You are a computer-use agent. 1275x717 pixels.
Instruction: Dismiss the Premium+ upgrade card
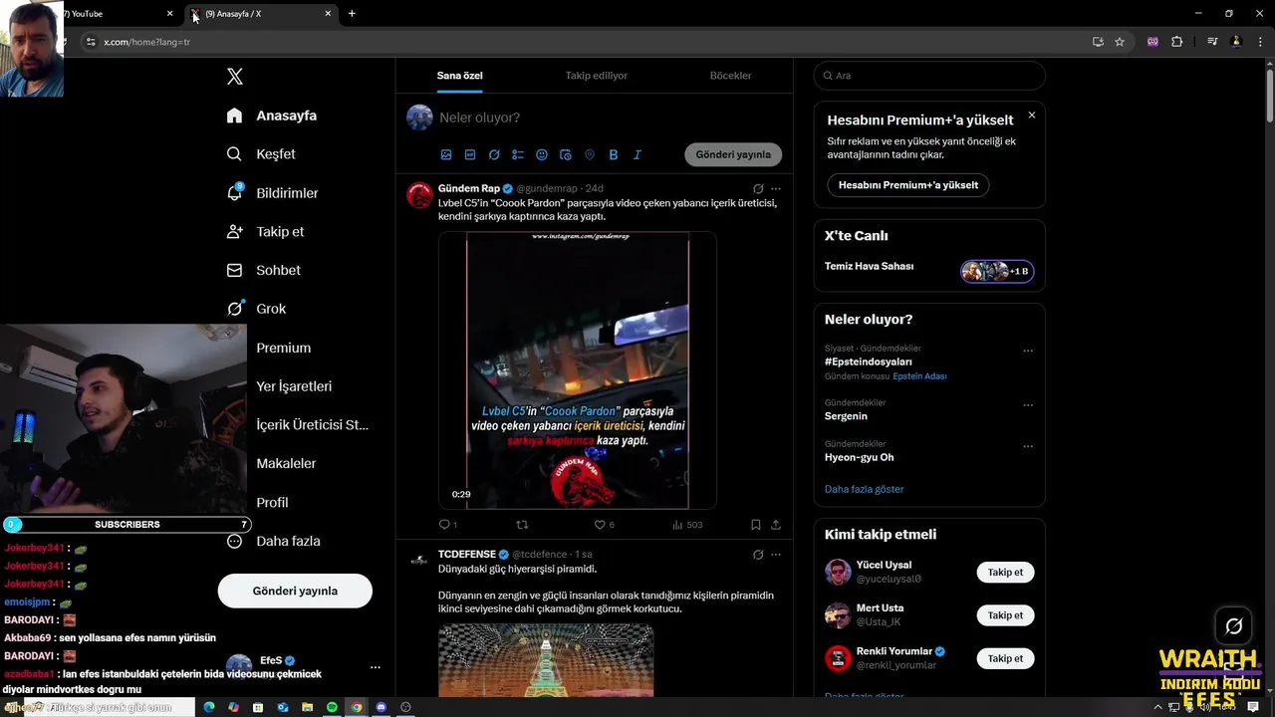[x=1032, y=116]
